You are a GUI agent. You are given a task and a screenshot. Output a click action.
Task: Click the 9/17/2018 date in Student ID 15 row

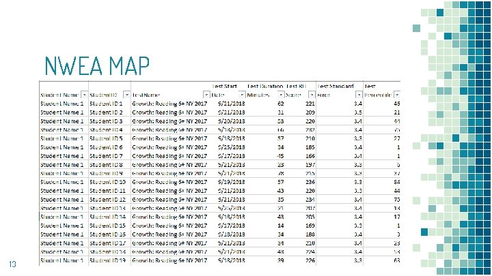coord(231,226)
